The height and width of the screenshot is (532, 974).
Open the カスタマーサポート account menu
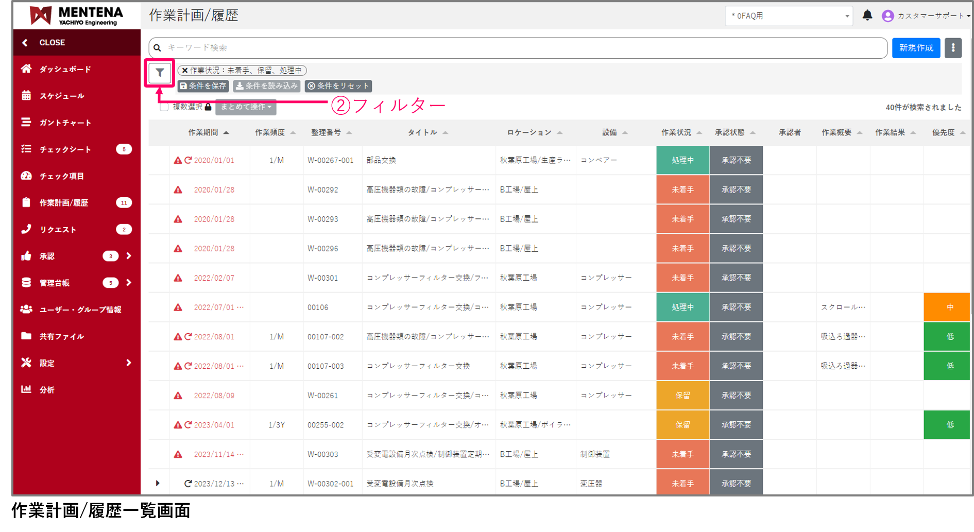pos(926,16)
